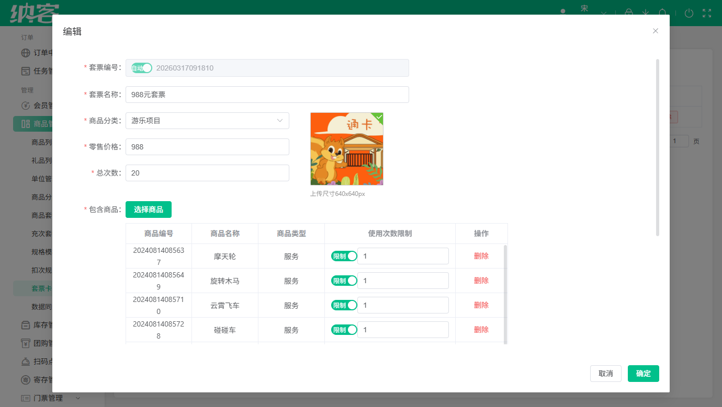Click usage limit field for 旋转木马
The width and height of the screenshot is (722, 407).
click(403, 281)
